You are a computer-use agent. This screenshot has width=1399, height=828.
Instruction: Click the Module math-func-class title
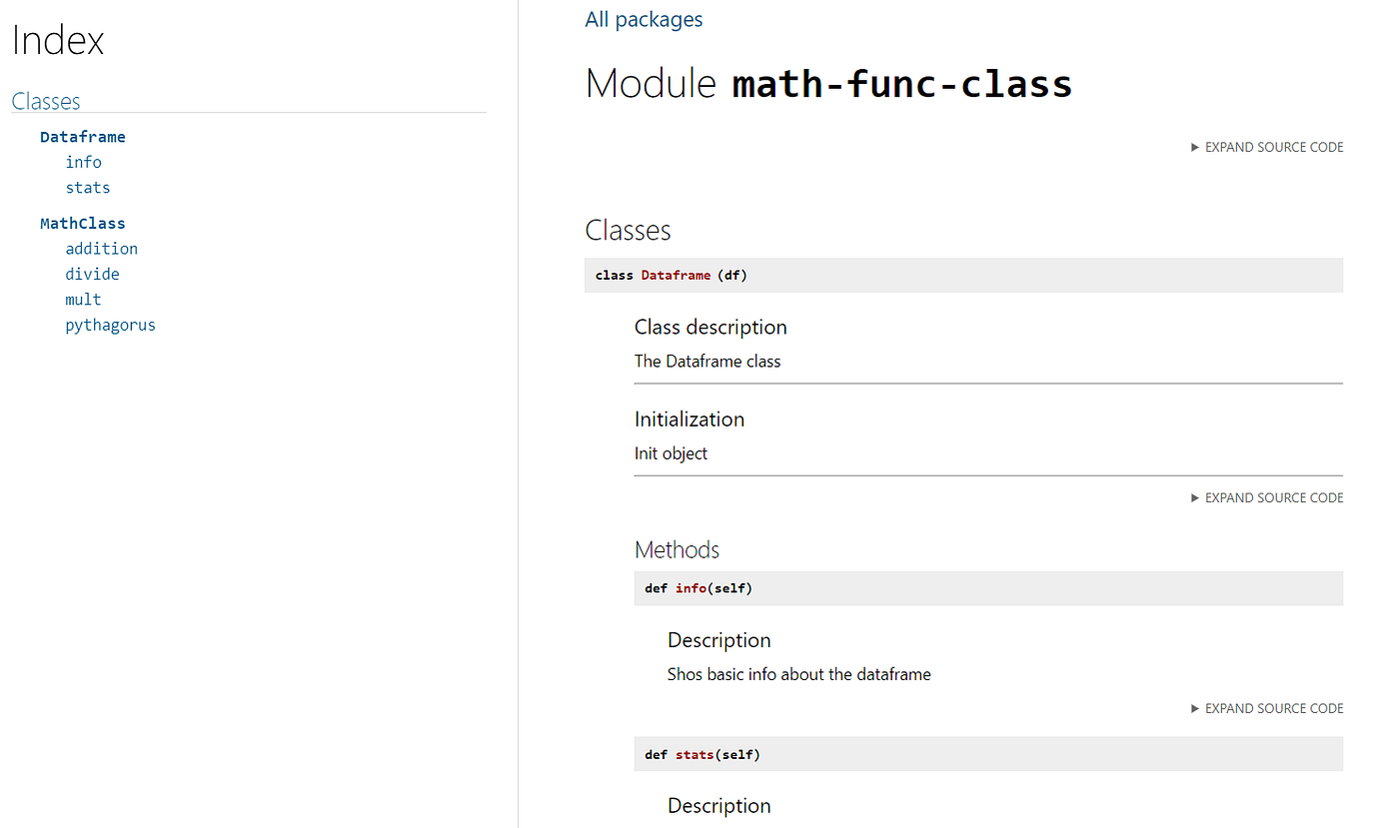828,83
